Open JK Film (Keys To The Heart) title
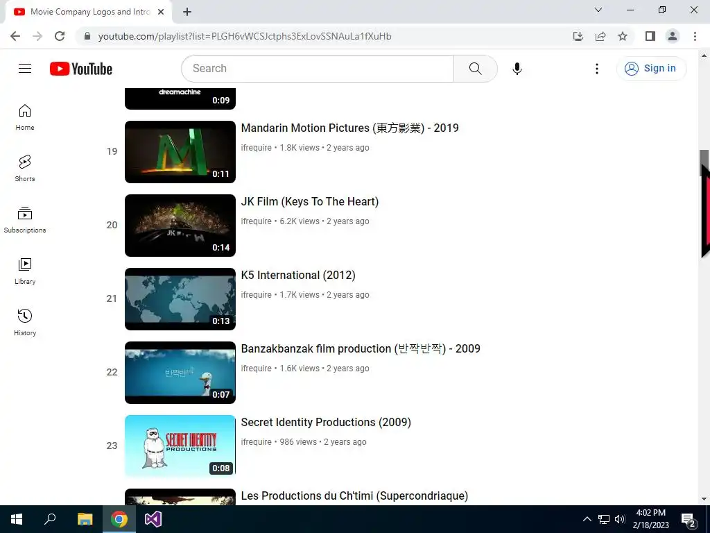710x533 pixels. (x=310, y=201)
